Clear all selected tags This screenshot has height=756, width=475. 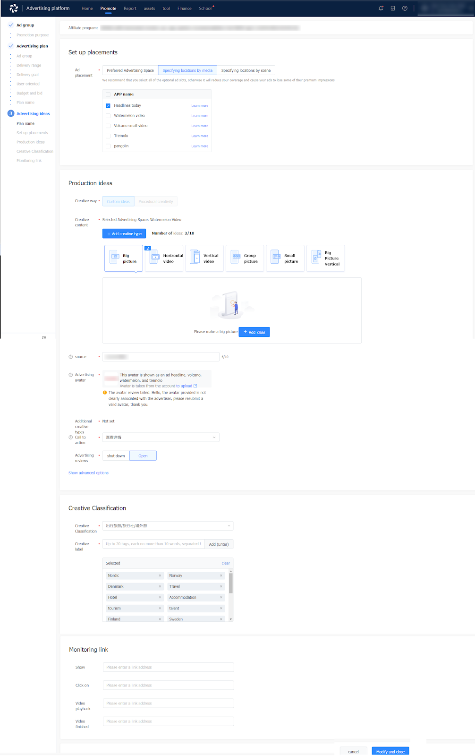click(x=226, y=563)
